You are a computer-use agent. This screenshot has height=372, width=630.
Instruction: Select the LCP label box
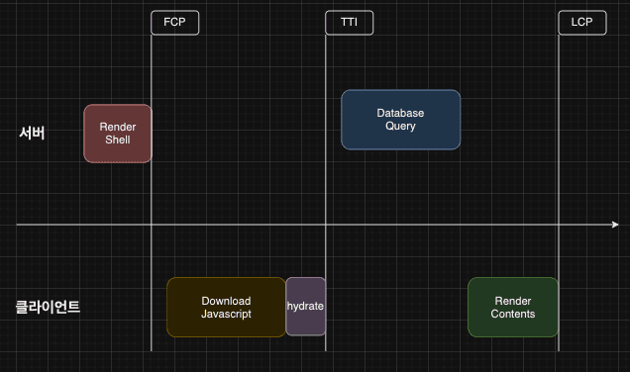[x=582, y=23]
